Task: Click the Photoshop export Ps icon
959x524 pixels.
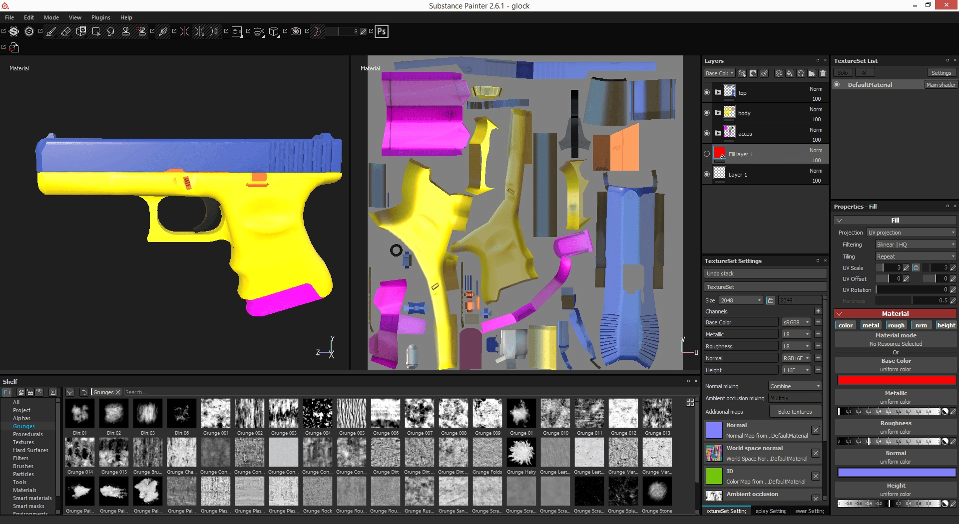Action: click(x=382, y=31)
